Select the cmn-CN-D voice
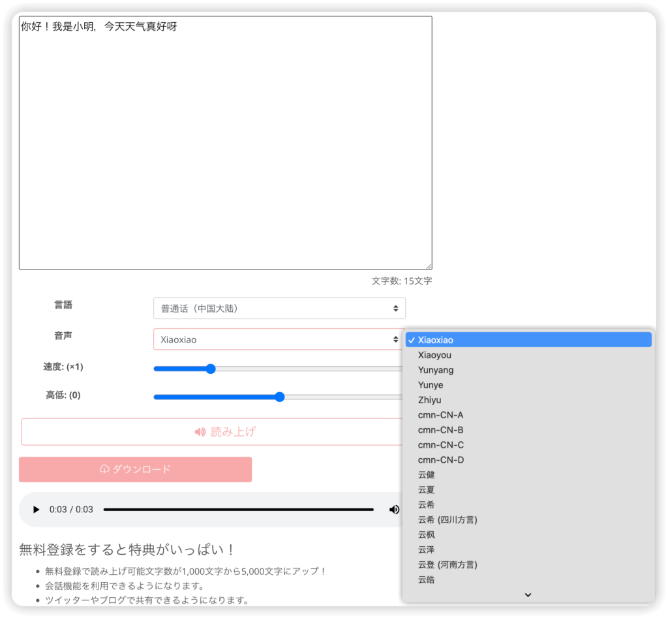Screen dimensions: 668x618 (440, 460)
